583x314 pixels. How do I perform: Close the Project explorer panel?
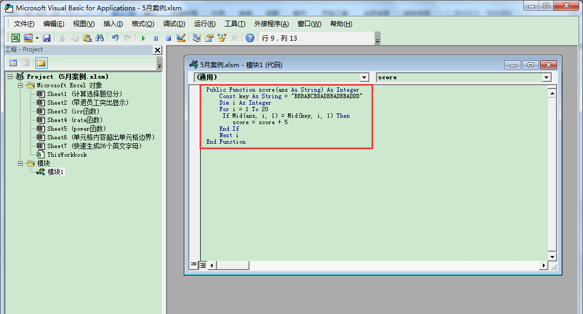[x=158, y=50]
